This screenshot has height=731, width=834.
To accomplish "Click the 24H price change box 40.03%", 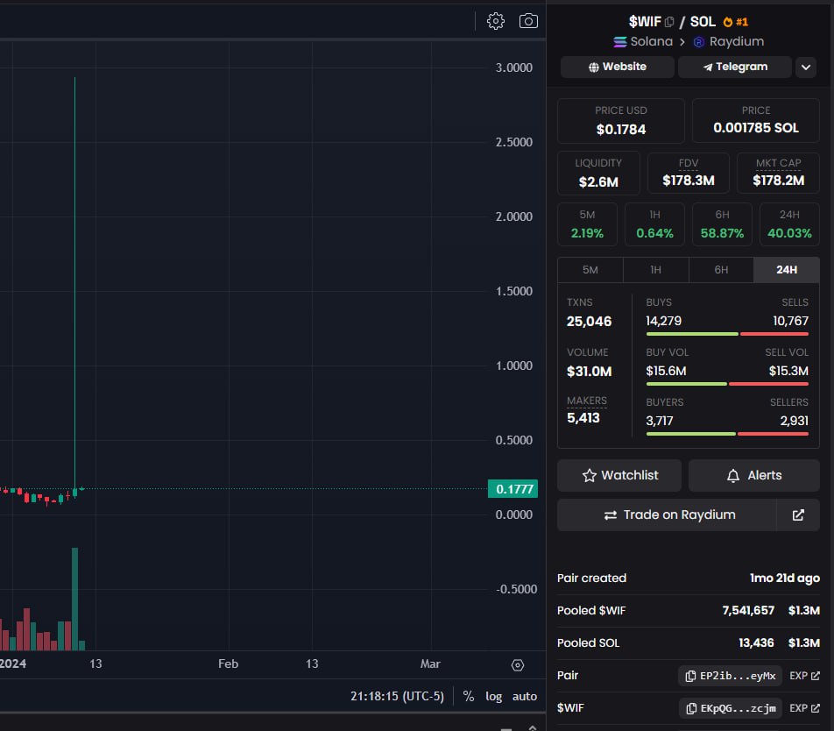I will point(789,224).
